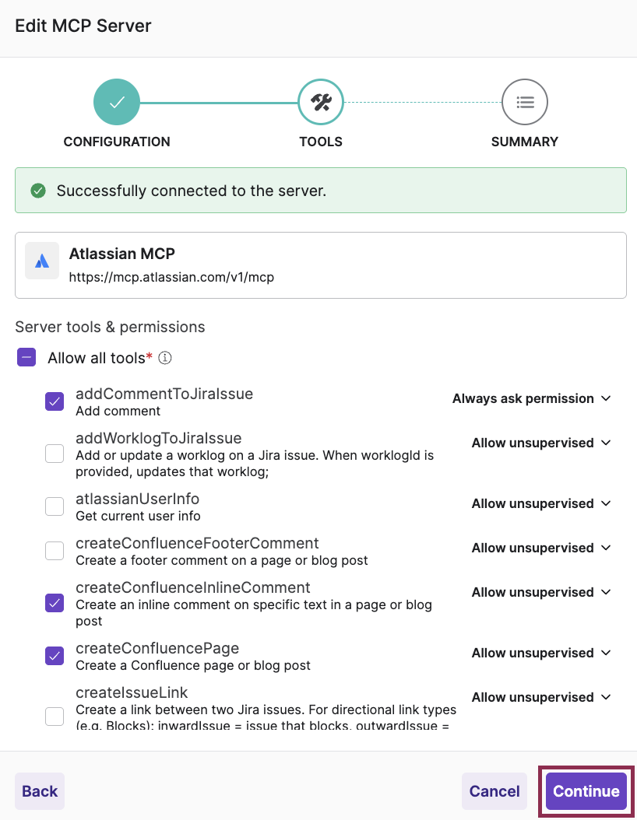Image resolution: width=637 pixels, height=820 pixels.
Task: Toggle the Allow all tools checkbox
Action: click(x=25, y=357)
